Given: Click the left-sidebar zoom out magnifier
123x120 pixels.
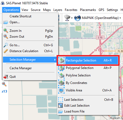Looking at the screenshot, I should coord(4,84).
